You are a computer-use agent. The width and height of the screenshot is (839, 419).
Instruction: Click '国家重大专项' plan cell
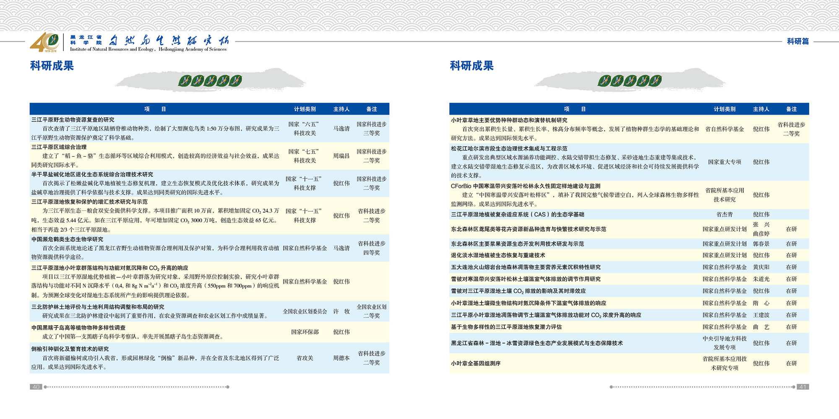pos(724,162)
